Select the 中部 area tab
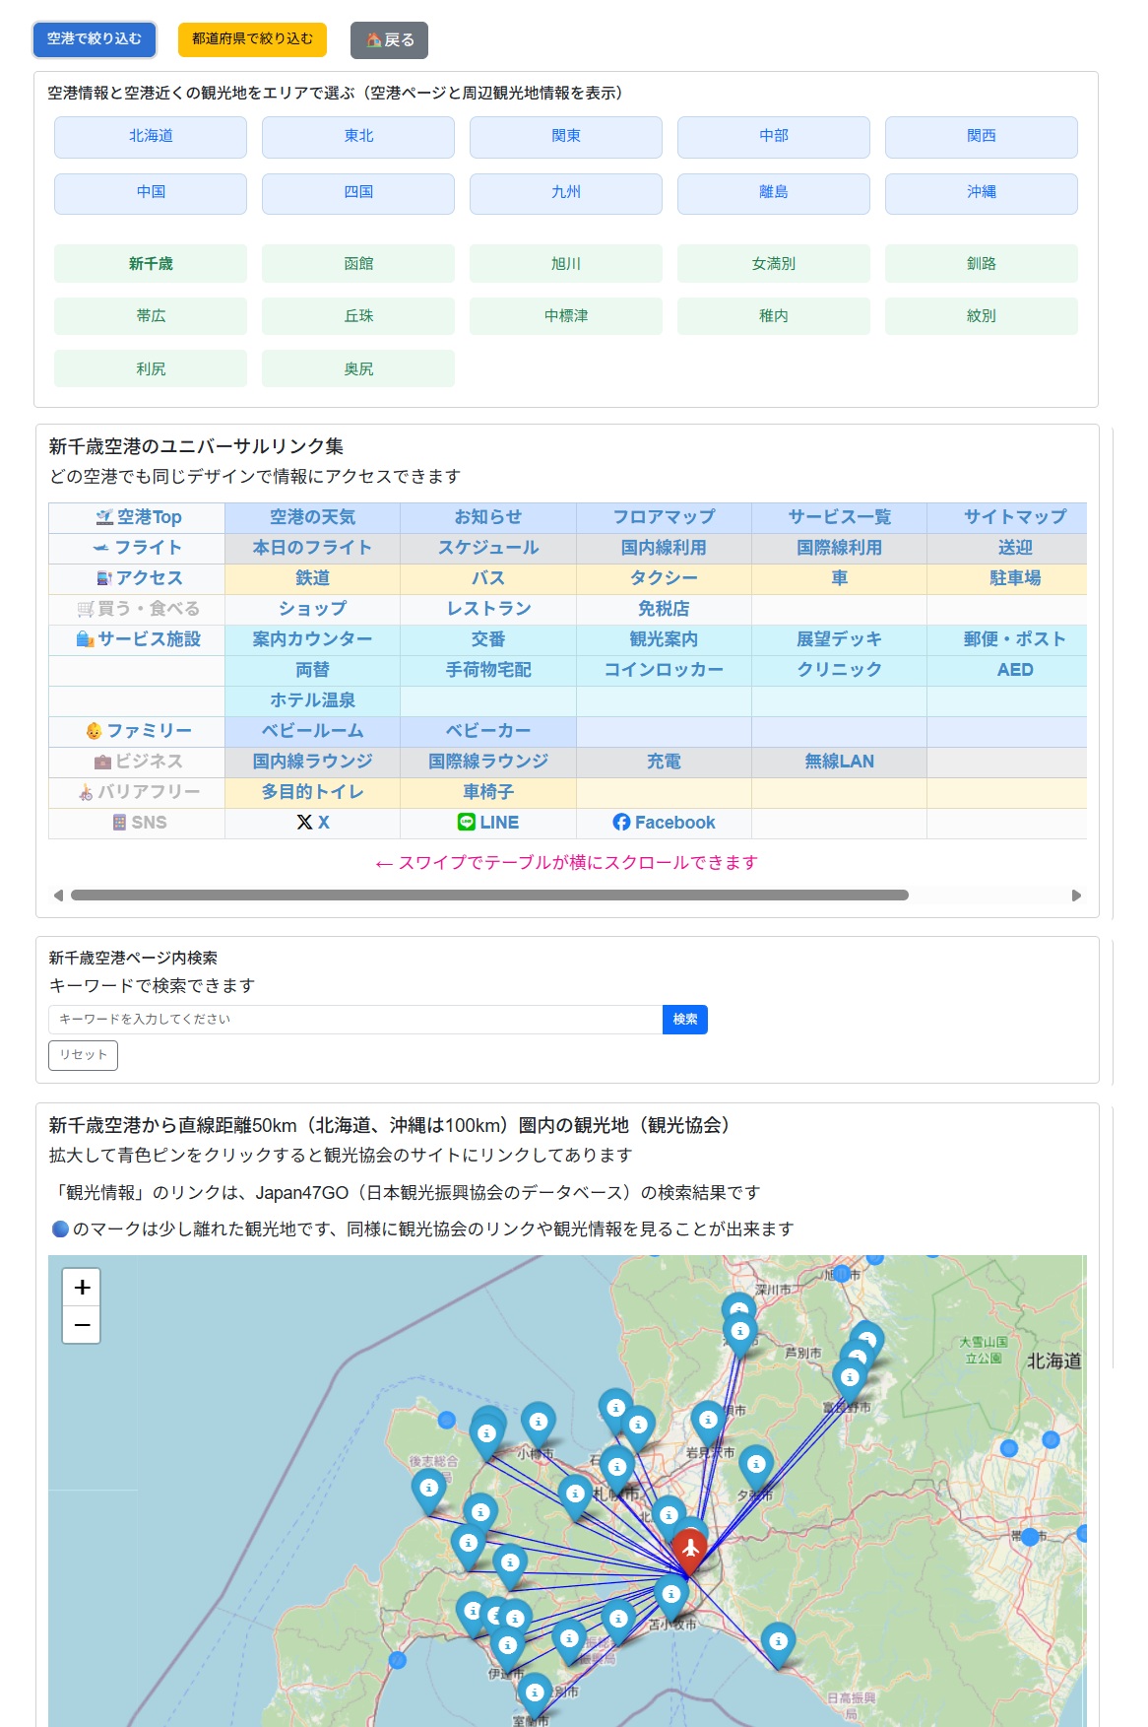The height and width of the screenshot is (1727, 1148). click(x=774, y=137)
